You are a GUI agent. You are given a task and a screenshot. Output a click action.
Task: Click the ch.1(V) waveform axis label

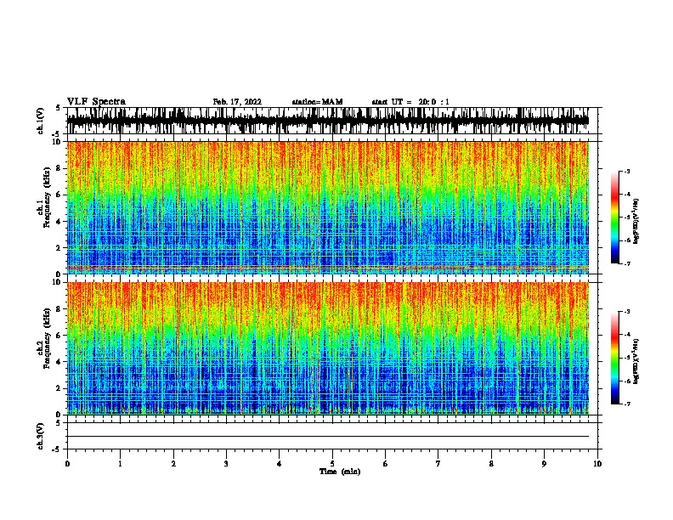pyautogui.click(x=41, y=121)
